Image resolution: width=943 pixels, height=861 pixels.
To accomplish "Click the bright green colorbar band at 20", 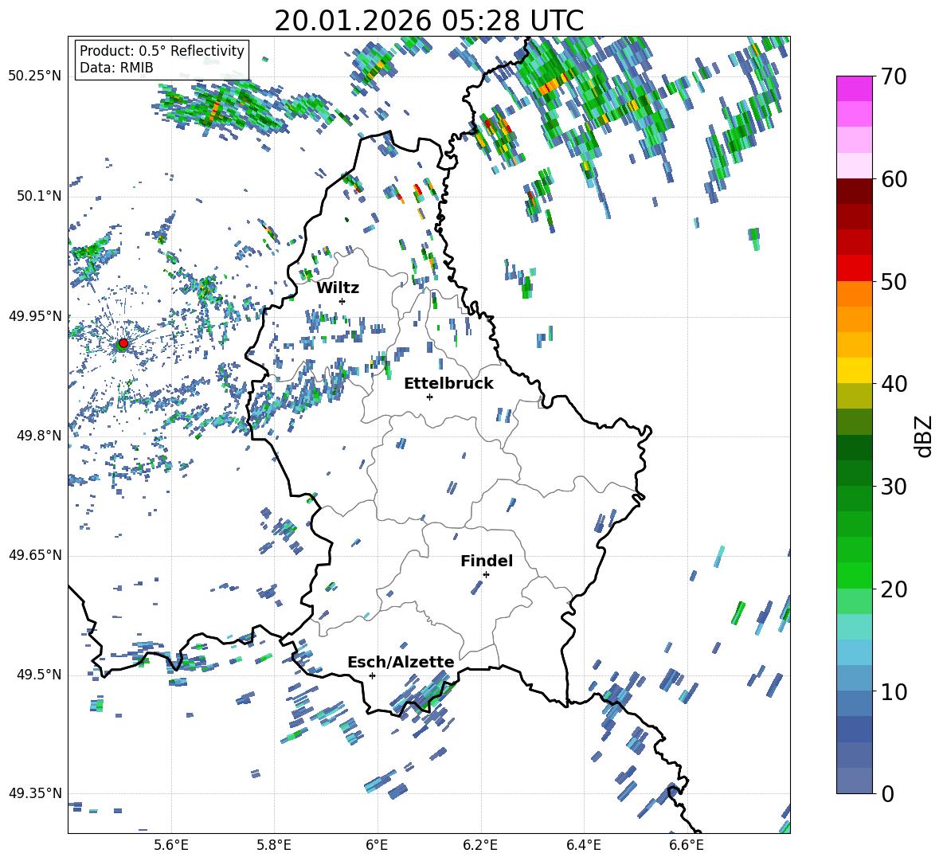I will pos(854,575).
